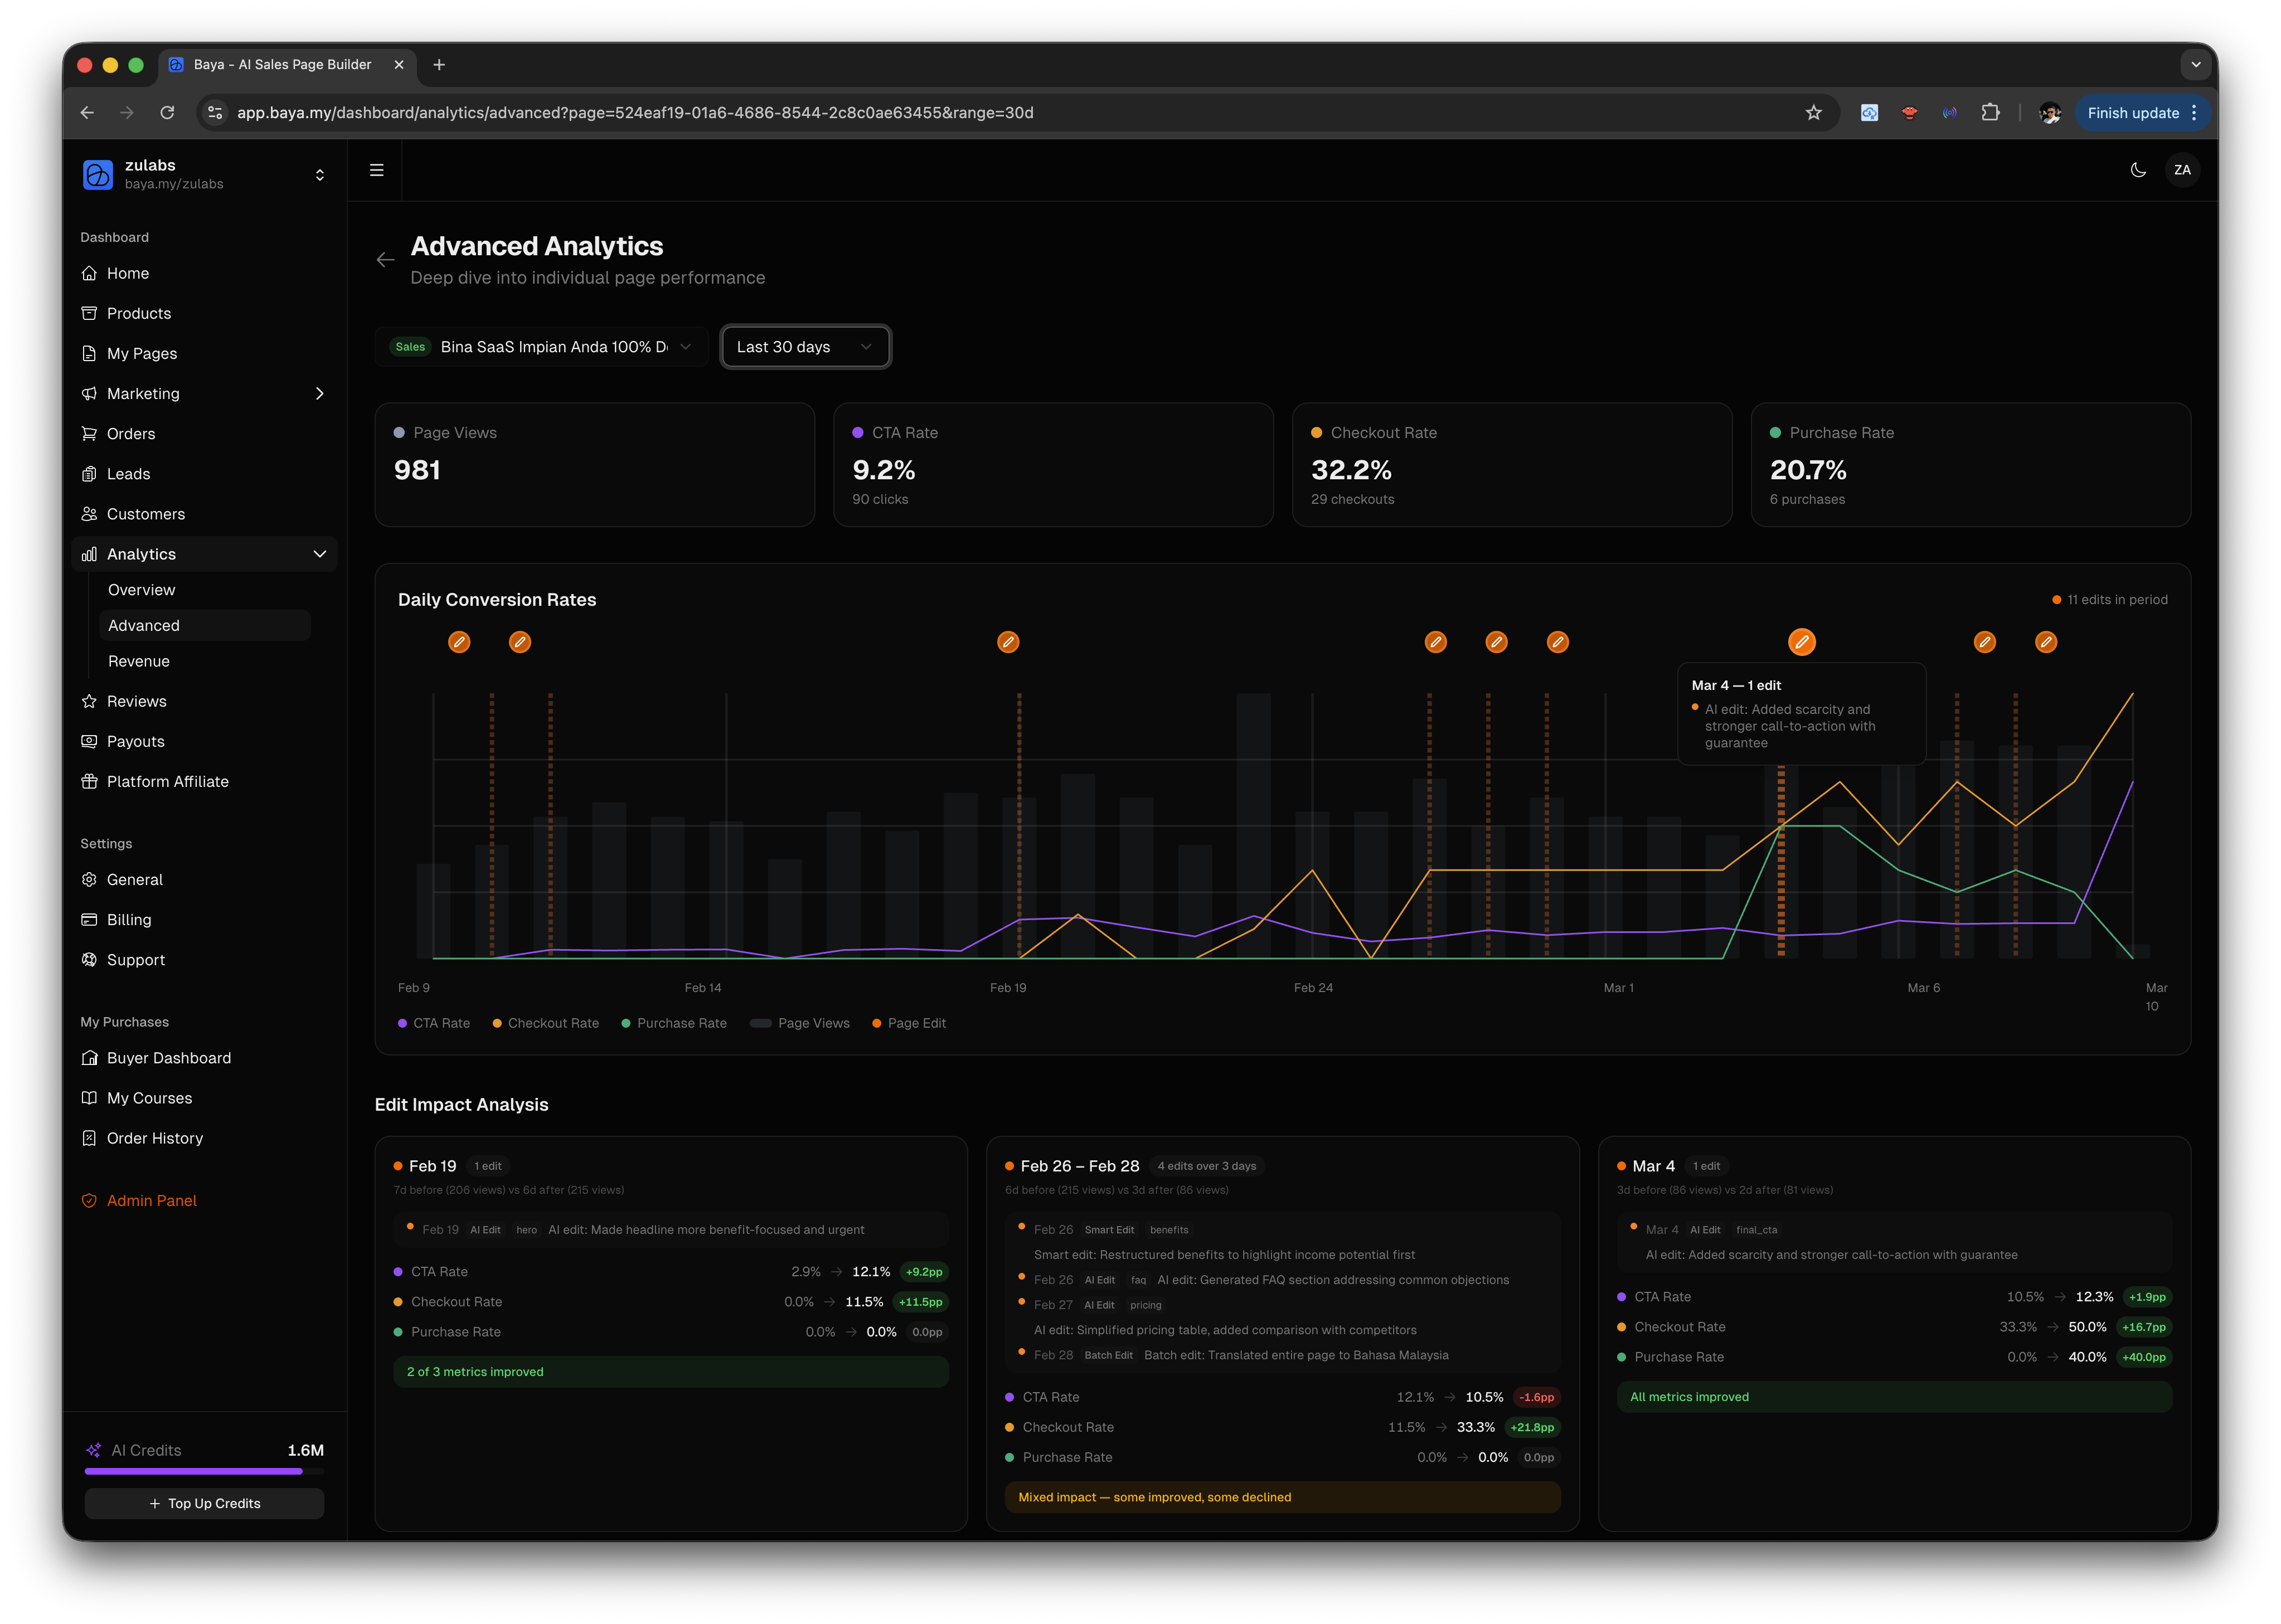Open the Bina SaaS sales page selector
The height and width of the screenshot is (1624, 2281).
click(541, 346)
